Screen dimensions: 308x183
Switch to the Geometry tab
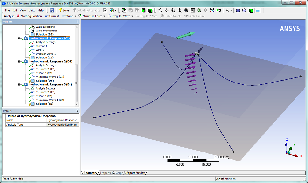click(90, 173)
